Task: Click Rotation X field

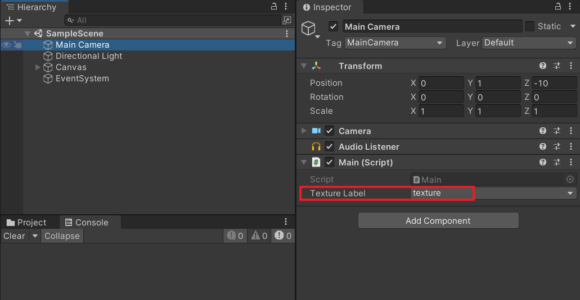Action: [441, 97]
